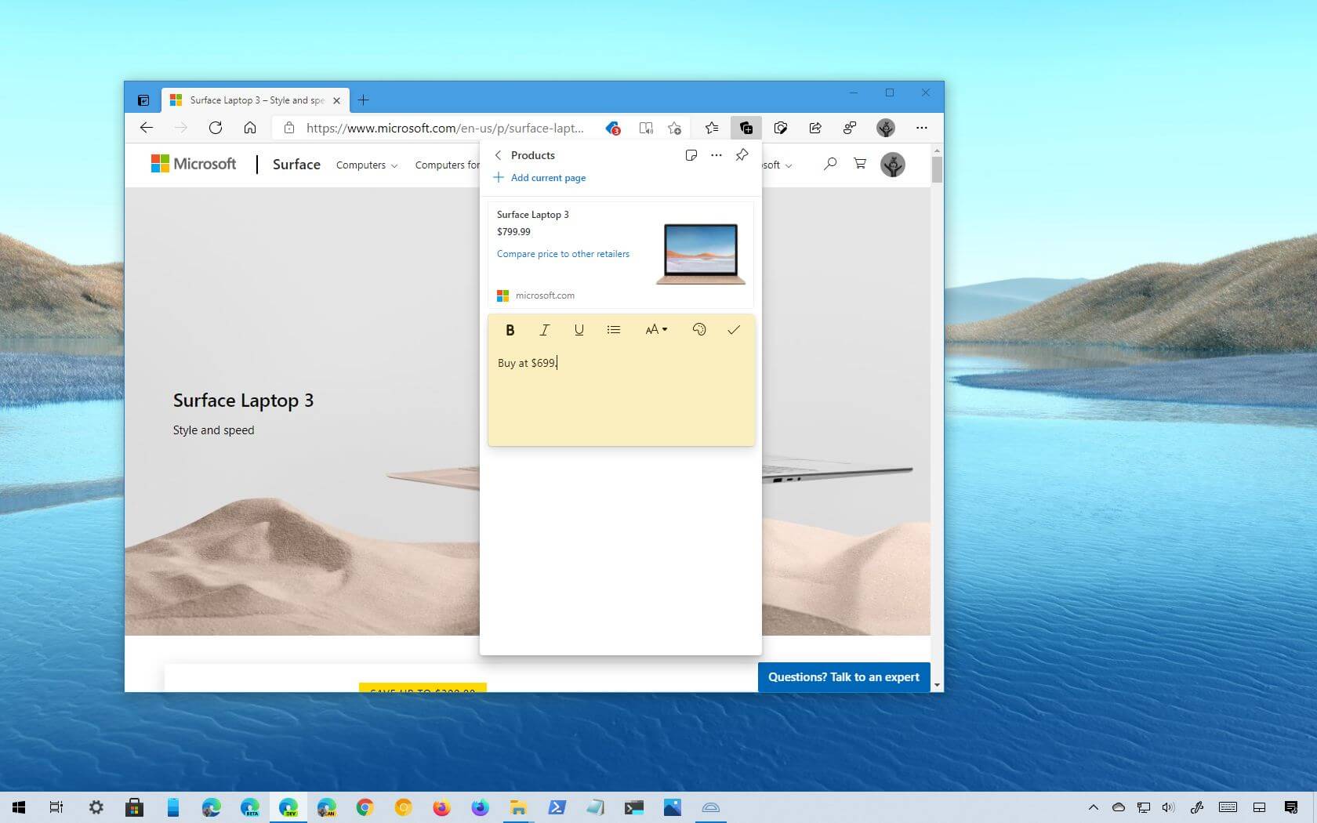Open Google Chrome from the taskbar
This screenshot has width=1317, height=823.
[365, 807]
